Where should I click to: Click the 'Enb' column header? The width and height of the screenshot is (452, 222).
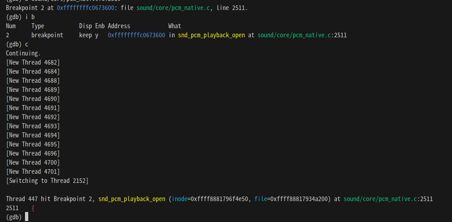point(100,26)
